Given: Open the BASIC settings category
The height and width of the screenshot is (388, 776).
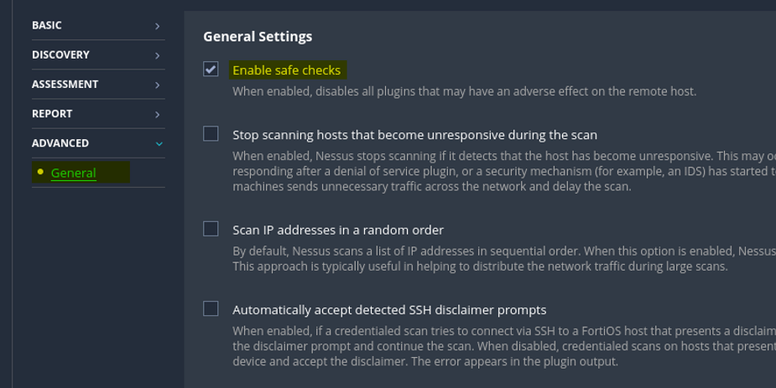Looking at the screenshot, I should click(x=47, y=25).
